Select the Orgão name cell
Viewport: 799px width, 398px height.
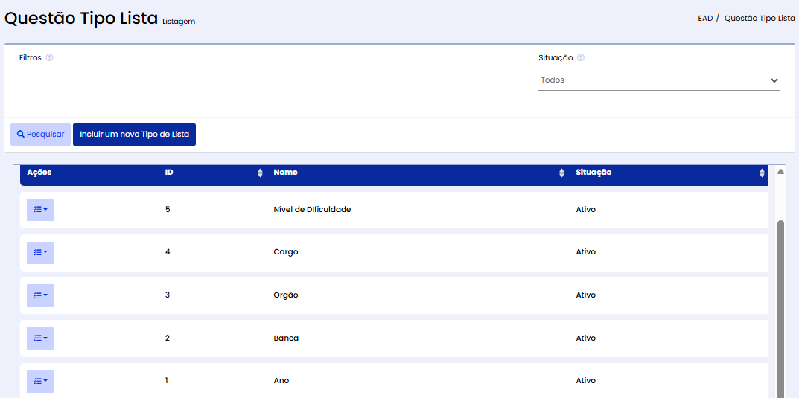[x=286, y=295]
